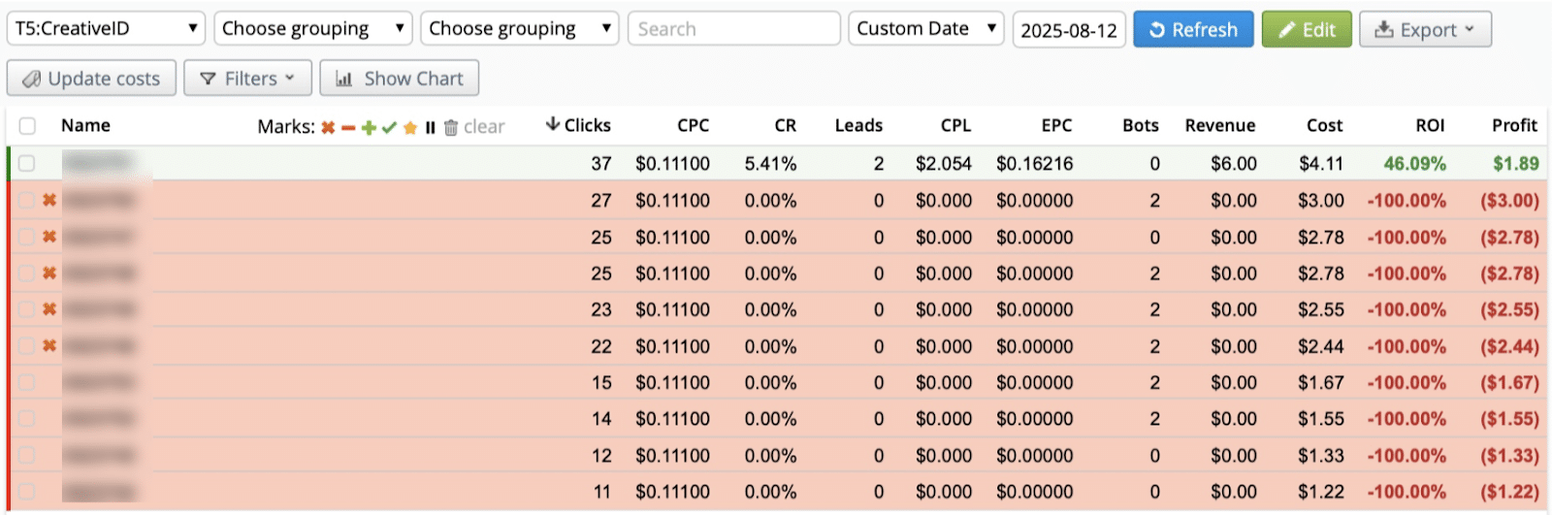Click the pause mark icon in Marks
This screenshot has width=1552, height=515.
click(x=430, y=127)
